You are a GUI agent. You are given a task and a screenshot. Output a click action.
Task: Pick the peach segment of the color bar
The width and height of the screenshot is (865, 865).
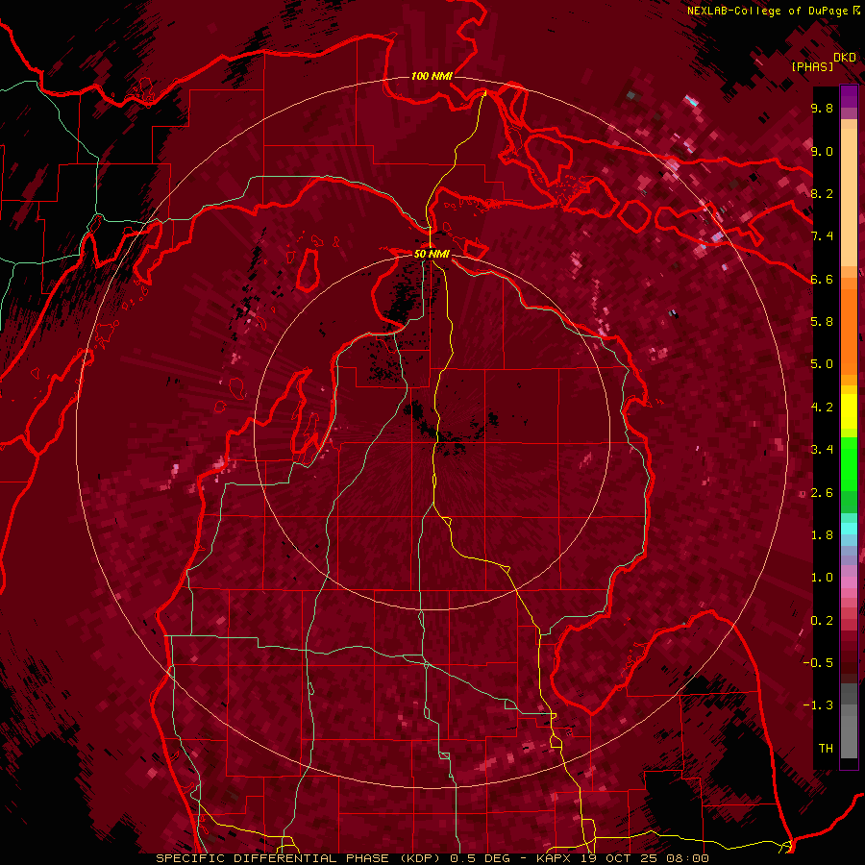849,199
